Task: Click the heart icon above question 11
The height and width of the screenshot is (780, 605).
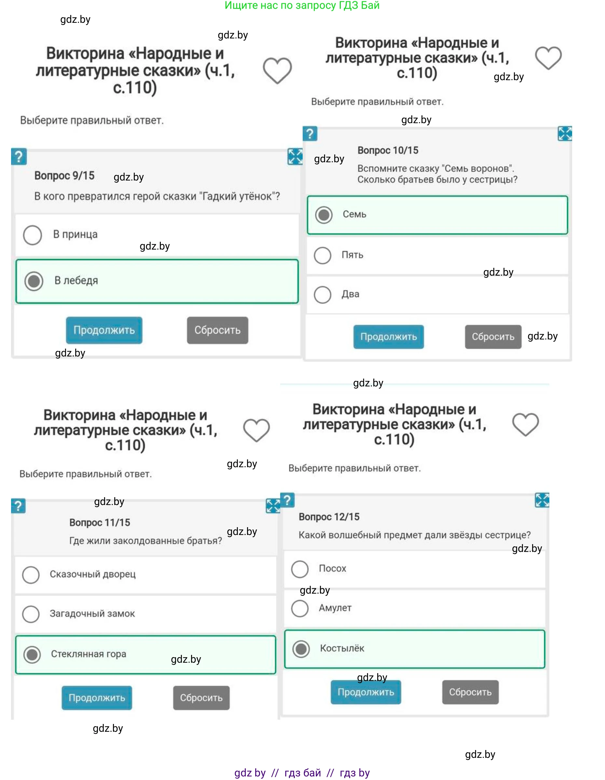Action: coord(256,430)
